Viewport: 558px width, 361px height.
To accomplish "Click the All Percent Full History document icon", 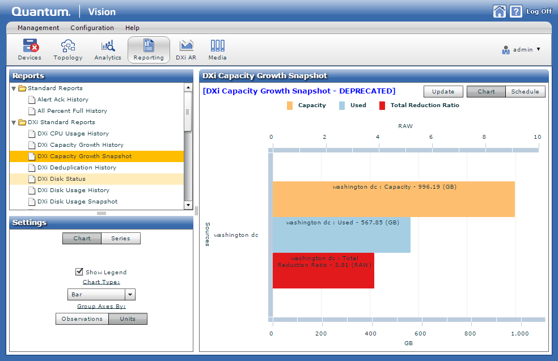I will click(x=32, y=111).
